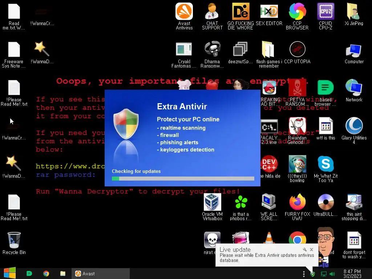Click the Extra Antivir shield logo

[126, 124]
